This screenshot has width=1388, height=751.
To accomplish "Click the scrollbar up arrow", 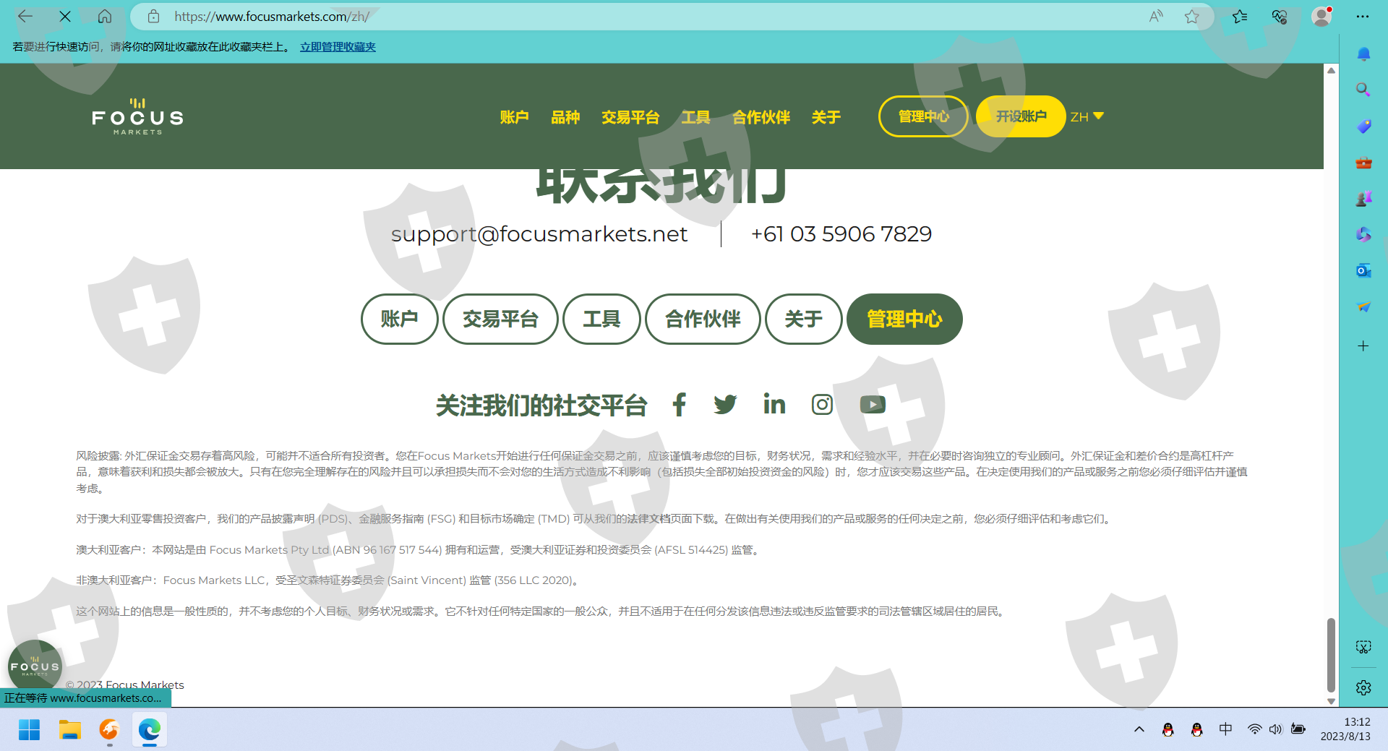I will point(1331,70).
